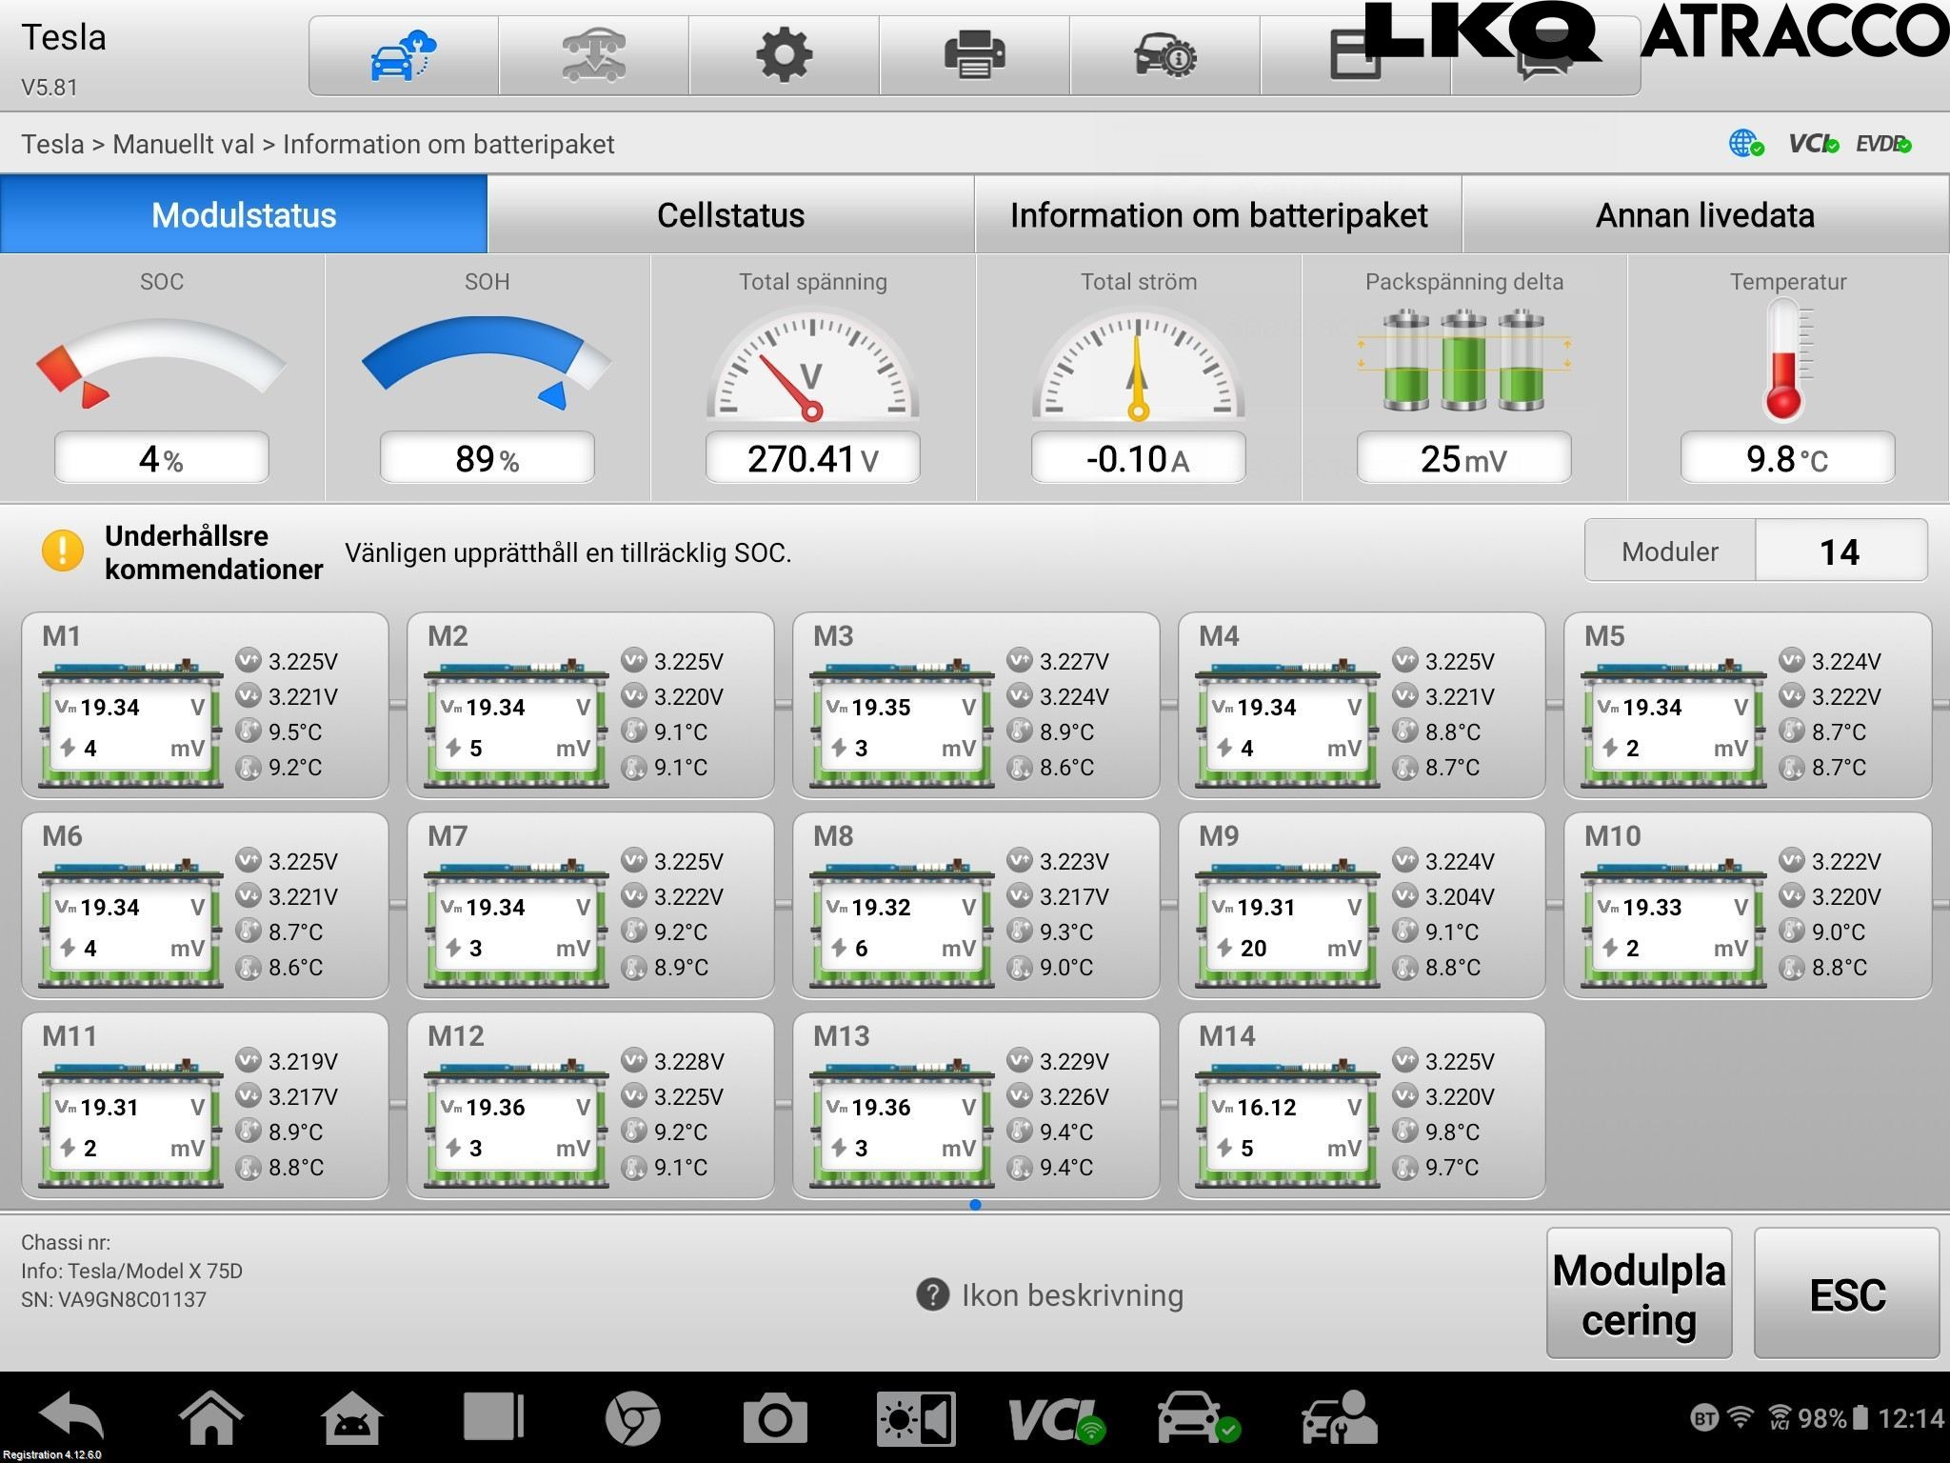Open the Ikon beskrivning help icon
This screenshot has width=1950, height=1463.
tap(932, 1294)
